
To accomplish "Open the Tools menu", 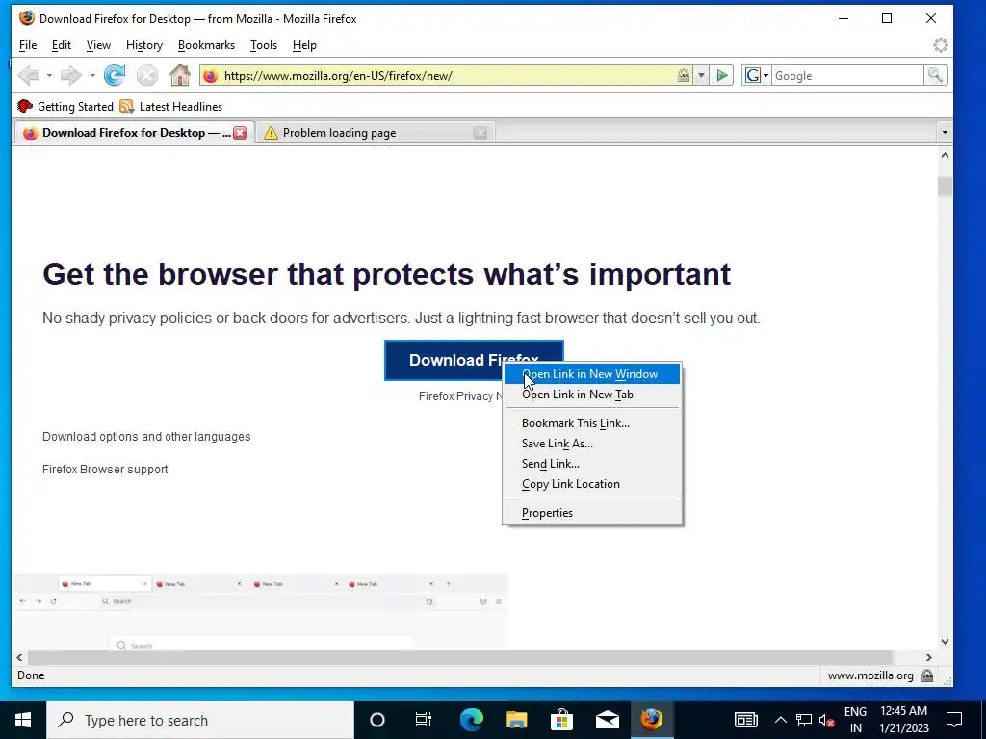I will click(x=264, y=45).
